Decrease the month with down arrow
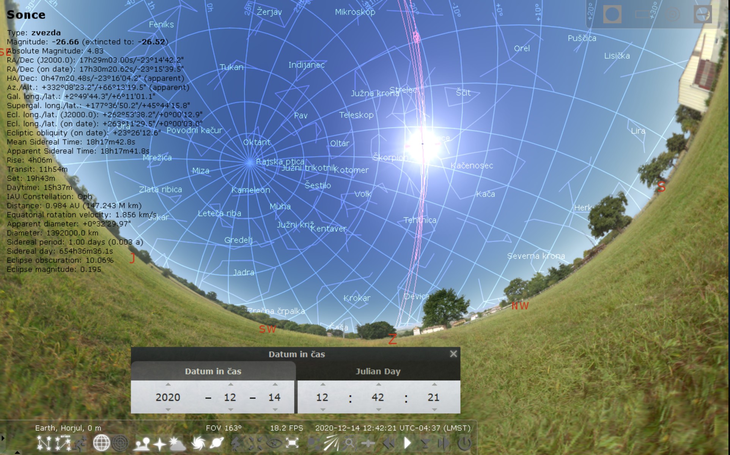Viewport: 730px width, 455px height. 230,410
